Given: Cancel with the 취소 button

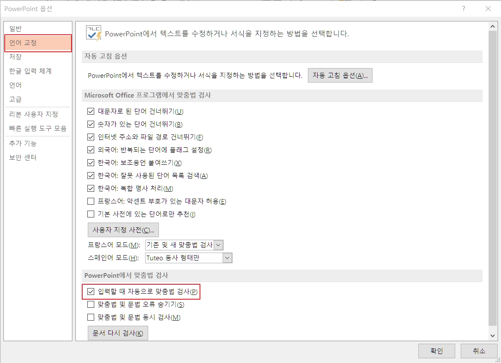Looking at the screenshot, I should (479, 351).
